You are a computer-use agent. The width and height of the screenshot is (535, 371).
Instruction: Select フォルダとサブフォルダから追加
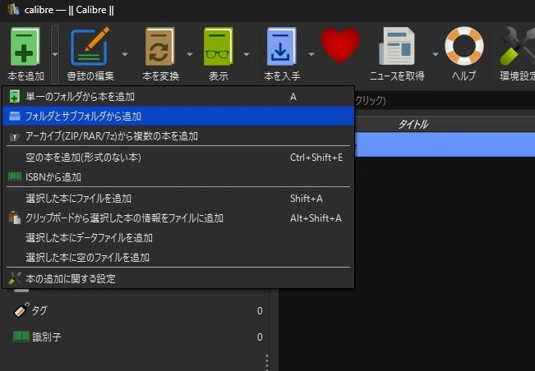pos(178,117)
